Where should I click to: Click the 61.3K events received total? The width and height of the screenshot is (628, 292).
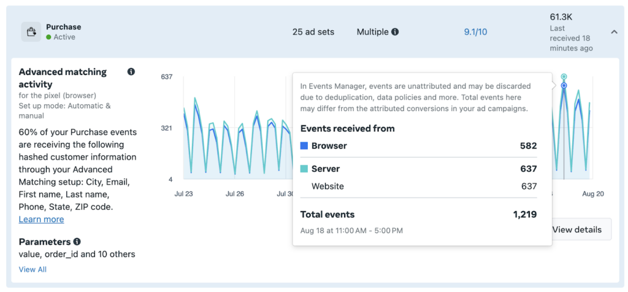point(561,17)
